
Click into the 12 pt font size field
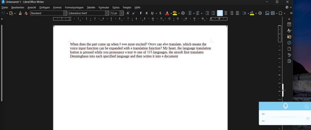click(115, 13)
